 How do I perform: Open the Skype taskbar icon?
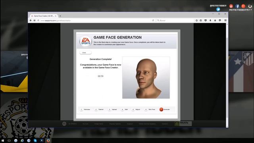click(x=35, y=140)
